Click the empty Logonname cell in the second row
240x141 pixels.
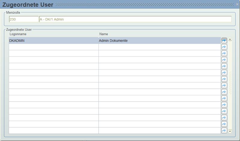click(53, 47)
